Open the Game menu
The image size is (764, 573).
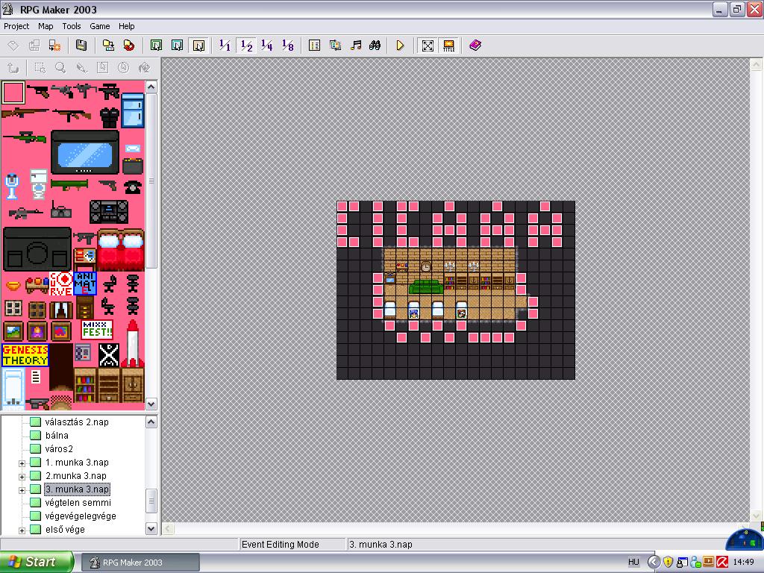coord(100,26)
